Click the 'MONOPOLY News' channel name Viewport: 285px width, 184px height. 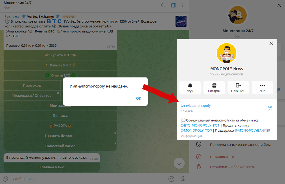click(x=226, y=69)
